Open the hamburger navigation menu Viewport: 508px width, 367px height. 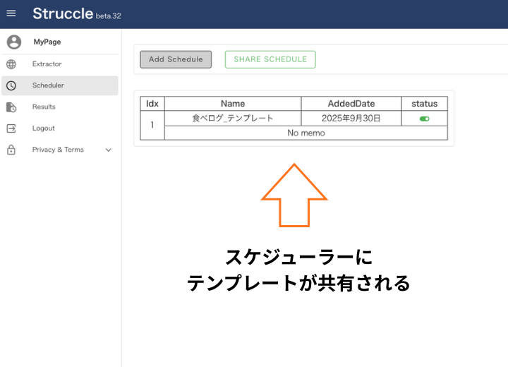click(x=11, y=13)
